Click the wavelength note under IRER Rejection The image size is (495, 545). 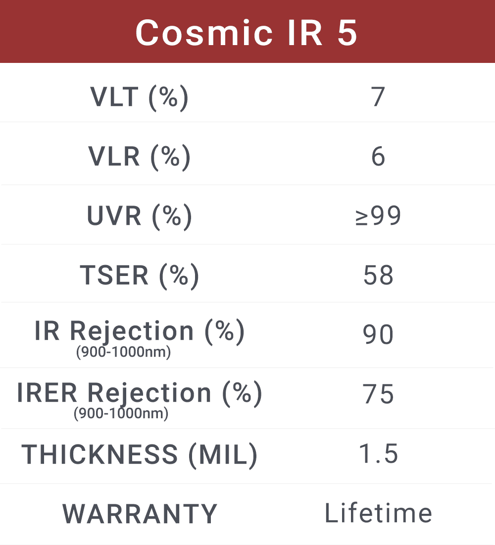[121, 413]
